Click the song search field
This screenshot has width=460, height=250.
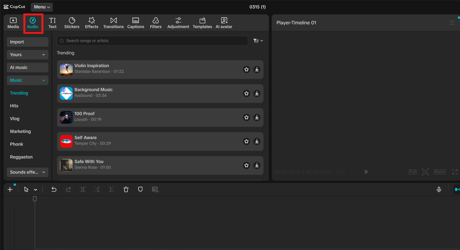click(152, 41)
